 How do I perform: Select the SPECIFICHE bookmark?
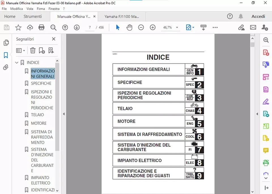[x=41, y=83]
